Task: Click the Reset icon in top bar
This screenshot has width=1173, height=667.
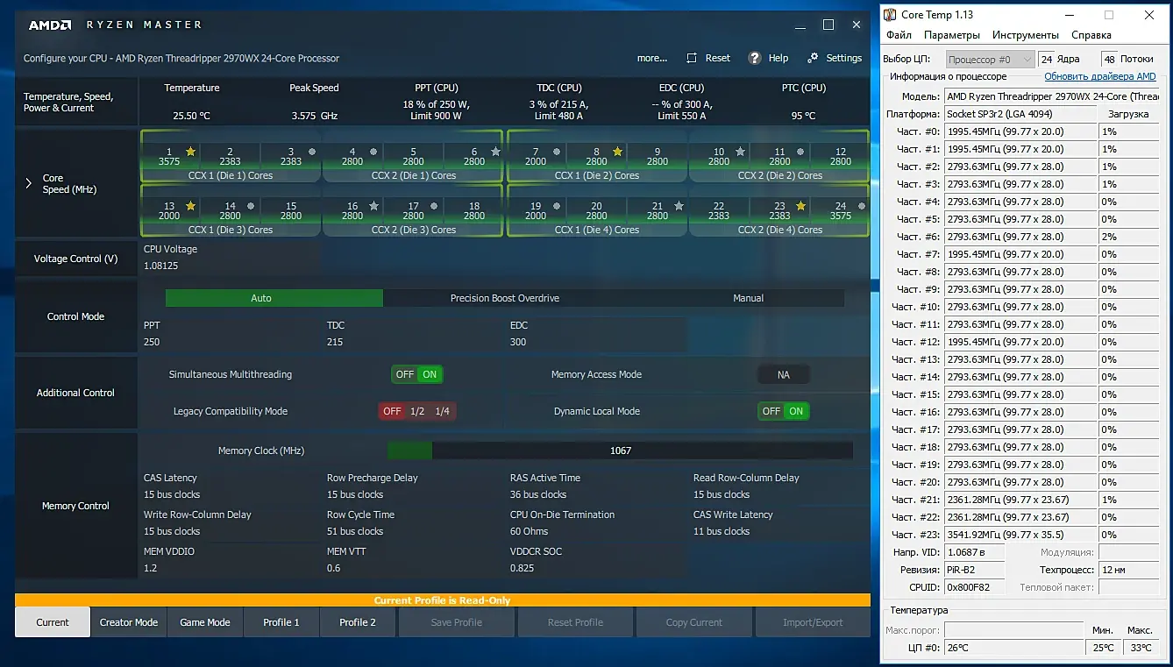Action: click(x=693, y=58)
